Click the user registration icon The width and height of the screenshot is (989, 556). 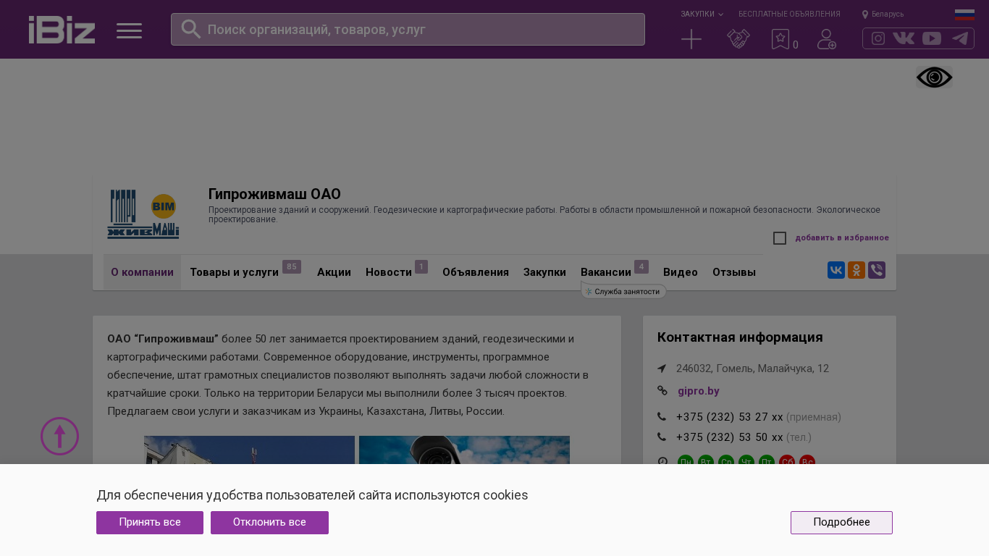click(x=827, y=39)
